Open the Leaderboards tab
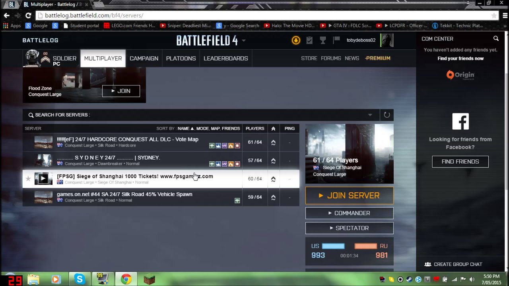The height and width of the screenshot is (286, 509). coord(226,58)
